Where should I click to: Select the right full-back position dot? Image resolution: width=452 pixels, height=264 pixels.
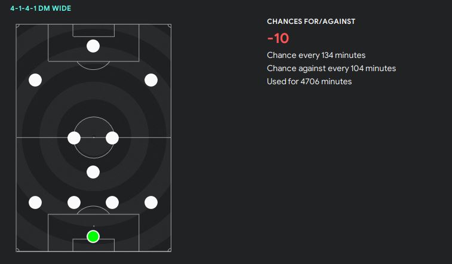click(150, 202)
